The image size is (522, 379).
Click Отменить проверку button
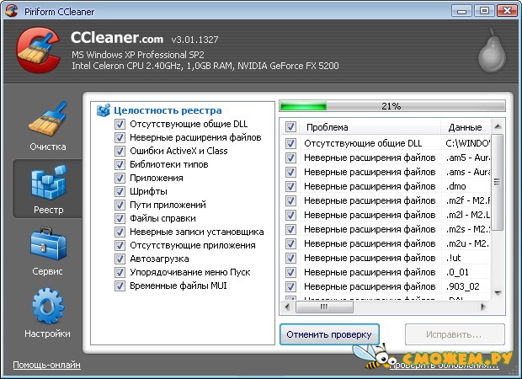tap(329, 334)
